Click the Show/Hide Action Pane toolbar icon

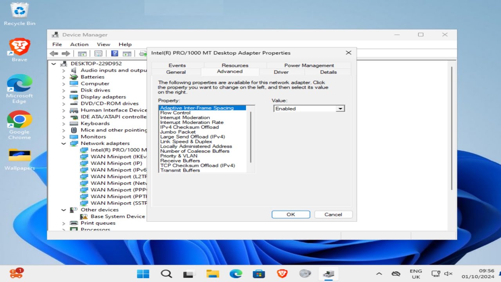pos(127,54)
